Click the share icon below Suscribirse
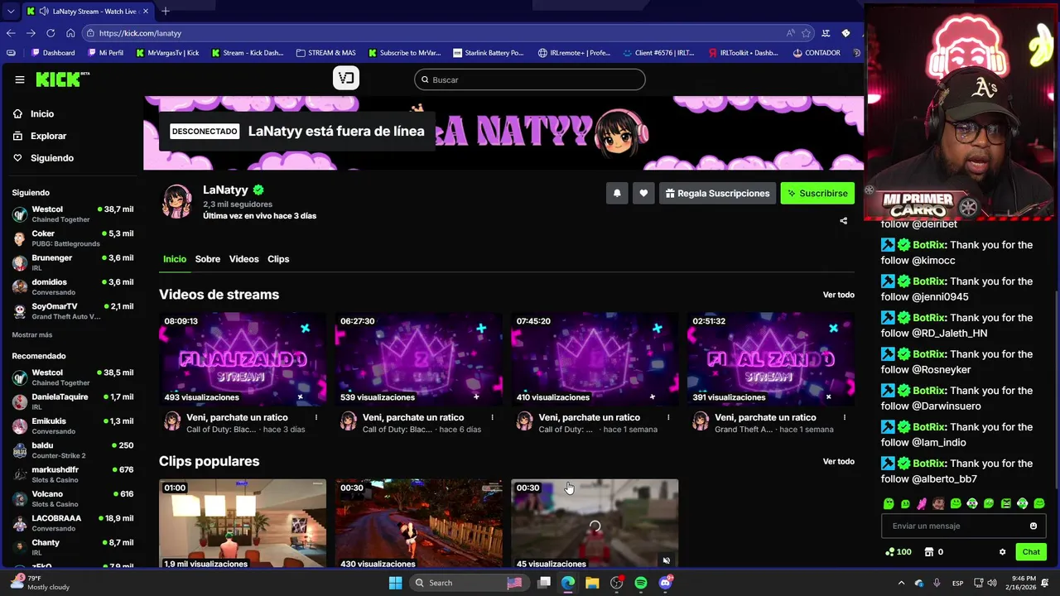Viewport: 1060px width, 596px height. coord(843,221)
